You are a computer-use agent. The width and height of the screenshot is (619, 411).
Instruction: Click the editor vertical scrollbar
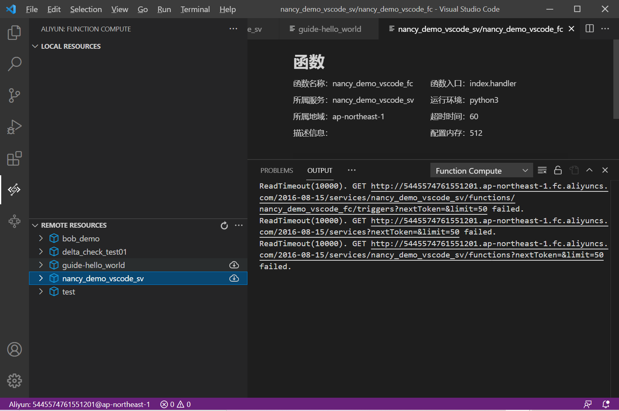616,79
